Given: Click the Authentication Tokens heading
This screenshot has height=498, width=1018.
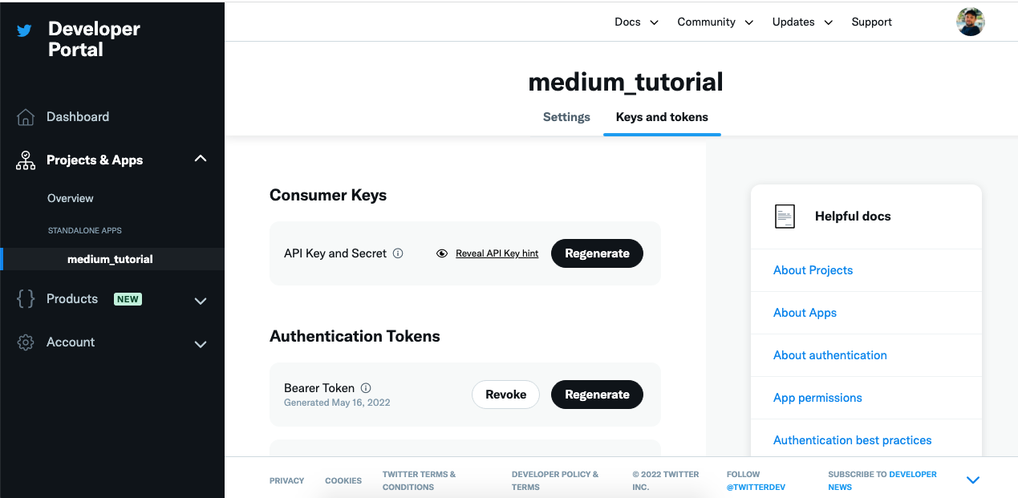Looking at the screenshot, I should 355,337.
